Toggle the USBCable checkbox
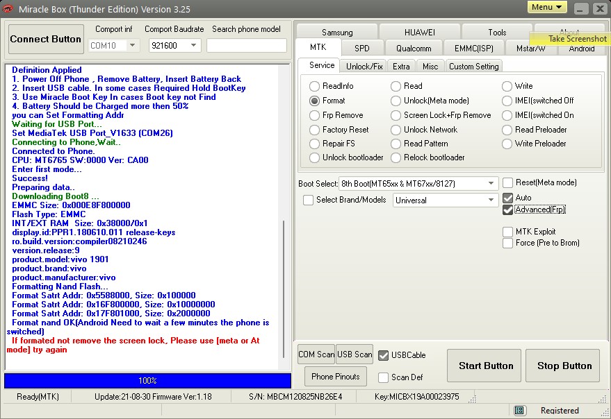Screen dimensions: 611x419 [384, 355]
